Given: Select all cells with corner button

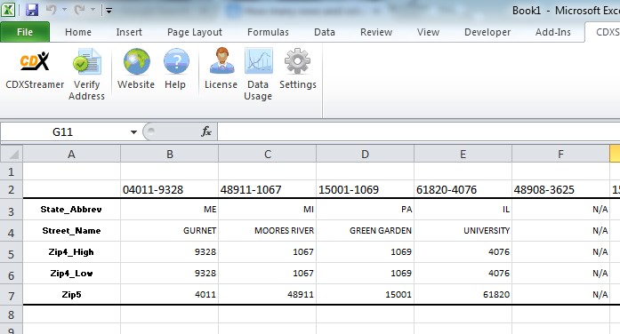Looking at the screenshot, I should 12,154.
